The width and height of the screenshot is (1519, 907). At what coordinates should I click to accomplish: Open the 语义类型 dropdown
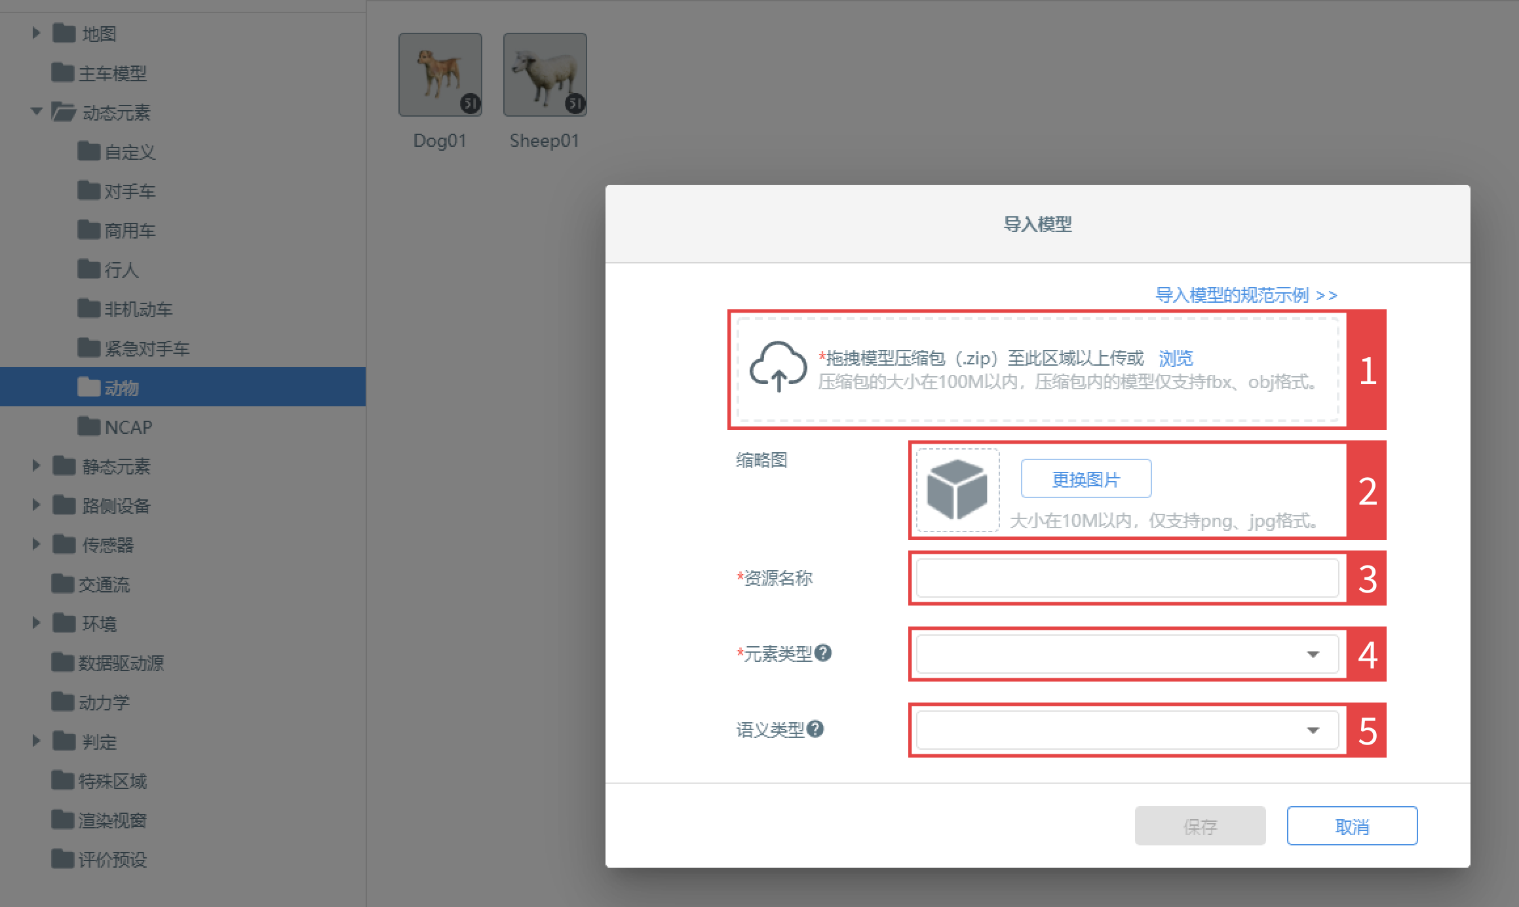[x=1127, y=730]
